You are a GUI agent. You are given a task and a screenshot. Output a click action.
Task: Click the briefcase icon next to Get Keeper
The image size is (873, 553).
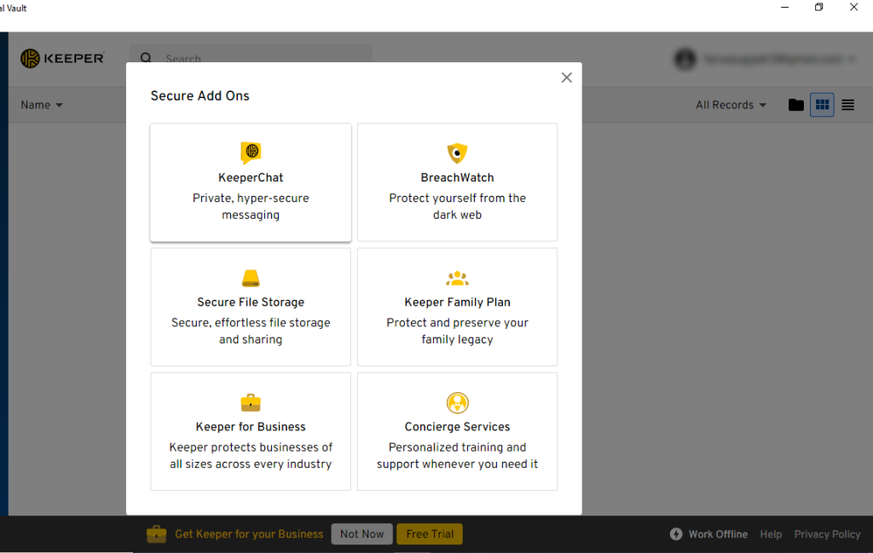pos(156,533)
